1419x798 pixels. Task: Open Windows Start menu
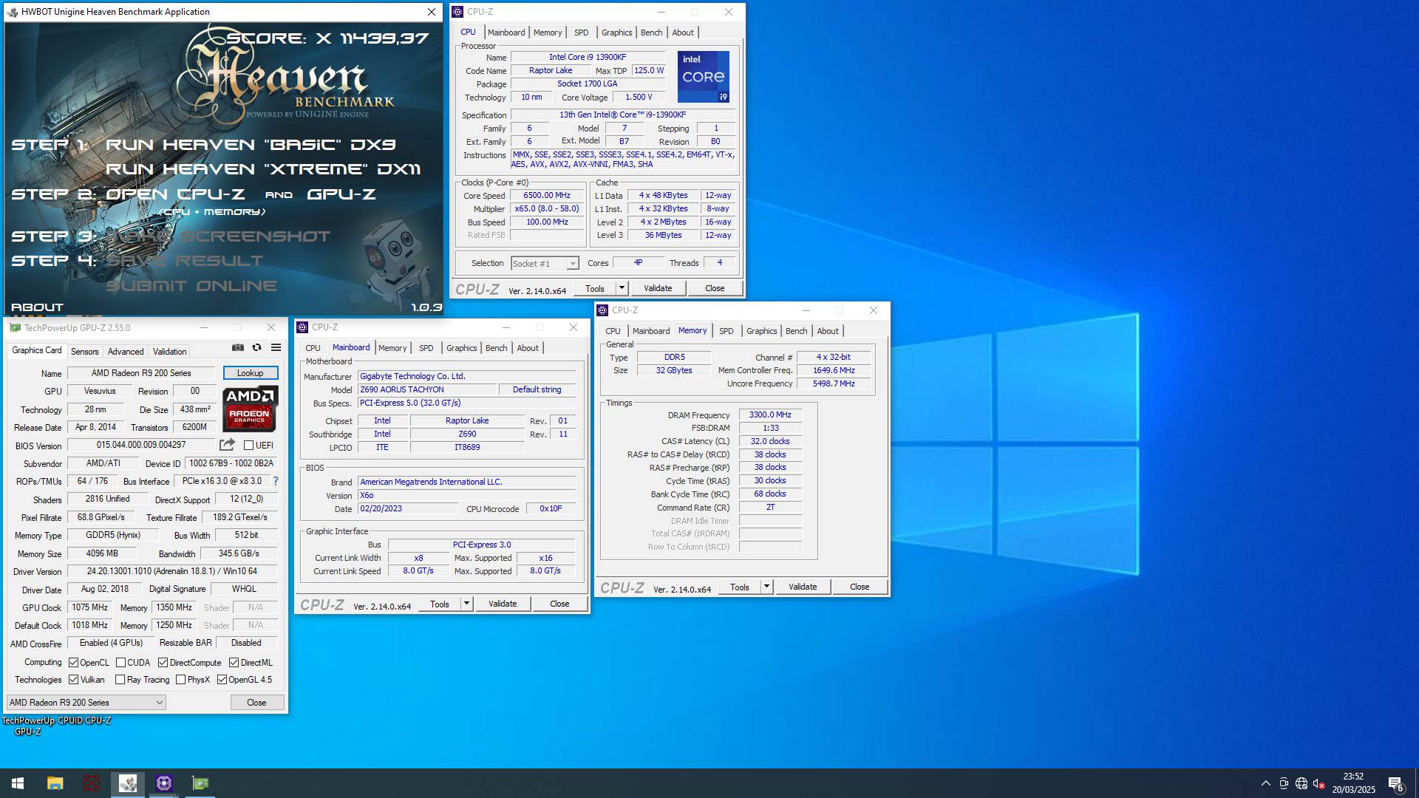[x=18, y=783]
